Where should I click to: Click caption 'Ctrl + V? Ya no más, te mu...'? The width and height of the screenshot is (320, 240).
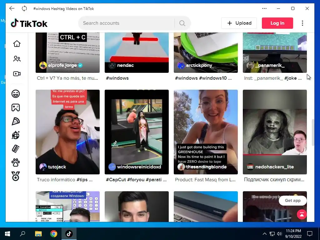click(67, 78)
